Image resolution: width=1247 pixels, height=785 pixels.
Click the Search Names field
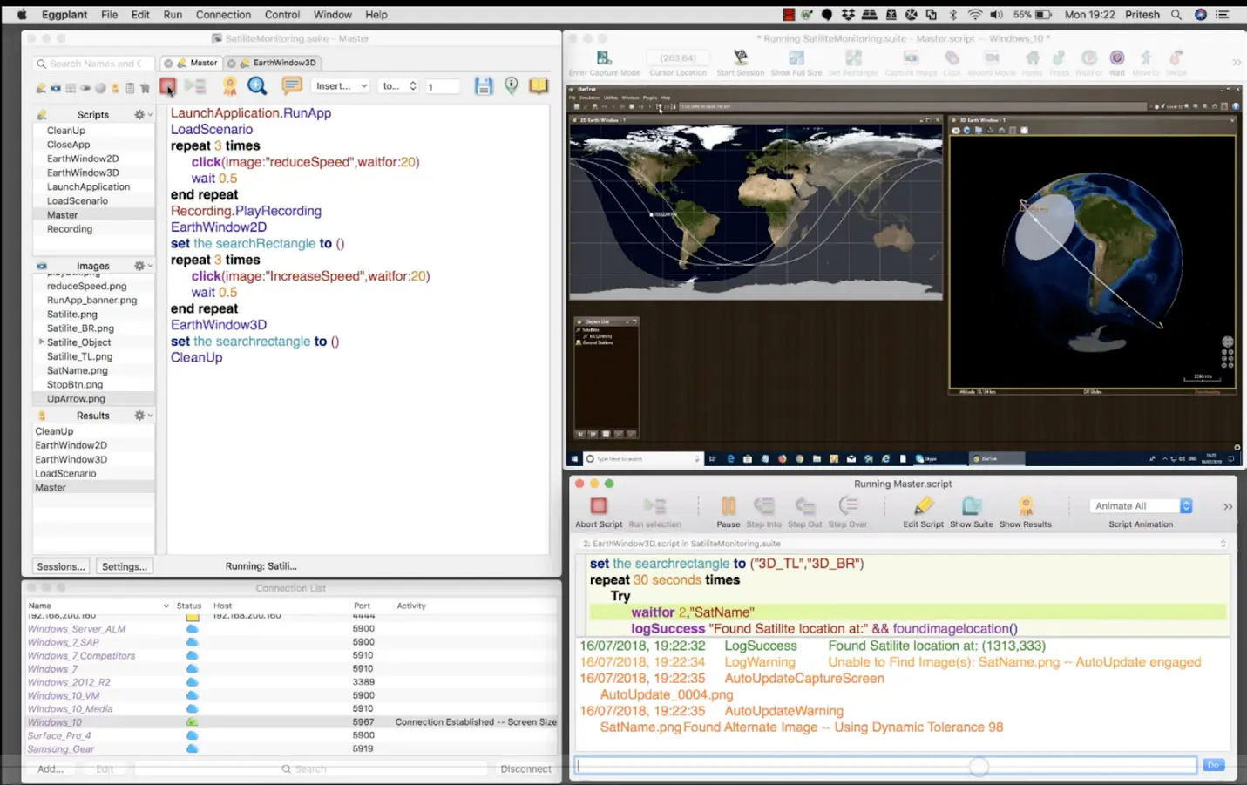94,64
